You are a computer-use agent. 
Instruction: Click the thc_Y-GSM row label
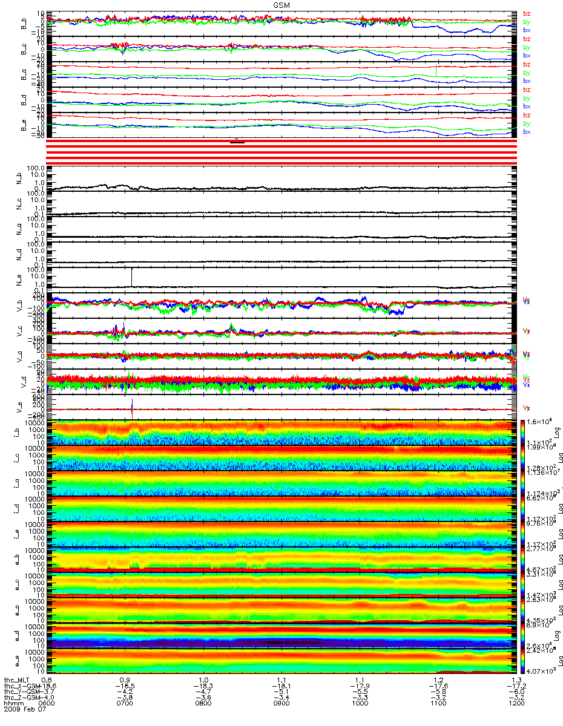pyautogui.click(x=22, y=692)
